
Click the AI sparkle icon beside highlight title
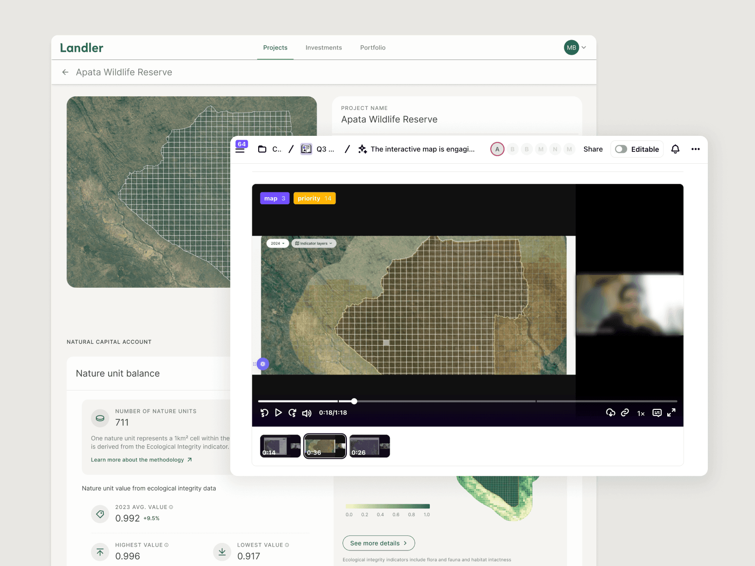pyautogui.click(x=362, y=149)
